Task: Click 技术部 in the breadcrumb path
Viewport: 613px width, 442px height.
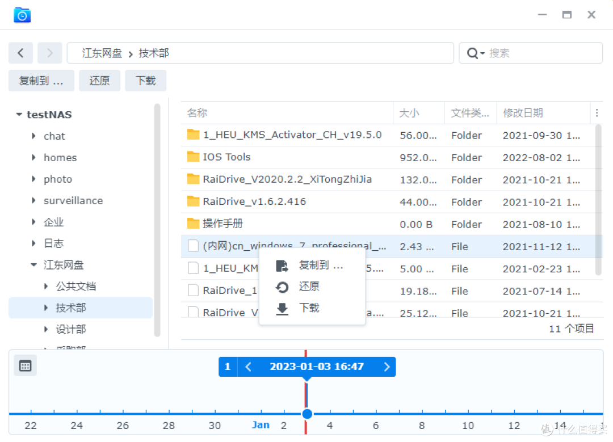Action: coord(154,53)
